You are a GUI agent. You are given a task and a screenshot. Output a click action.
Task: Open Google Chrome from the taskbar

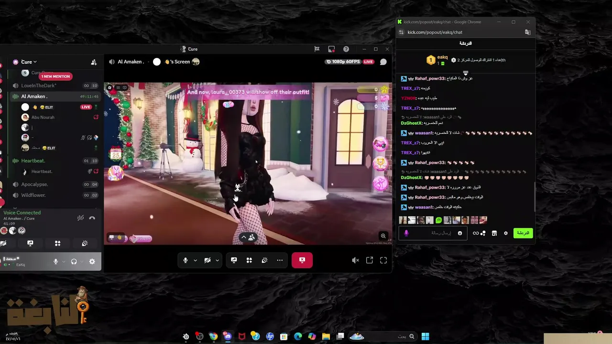213,336
